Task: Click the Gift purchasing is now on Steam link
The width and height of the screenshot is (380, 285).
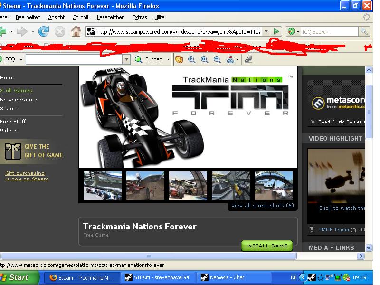Action: coord(27,176)
